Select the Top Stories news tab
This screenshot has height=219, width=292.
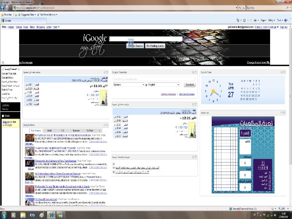(36, 131)
